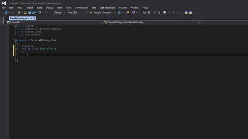Open the Edit menu
Viewport: 248px width, 139px height.
11,8
